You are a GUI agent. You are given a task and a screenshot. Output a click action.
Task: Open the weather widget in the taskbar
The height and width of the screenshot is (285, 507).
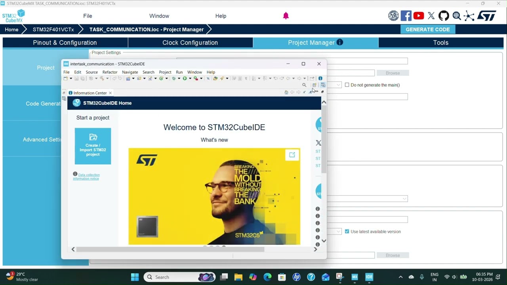pos(22,277)
